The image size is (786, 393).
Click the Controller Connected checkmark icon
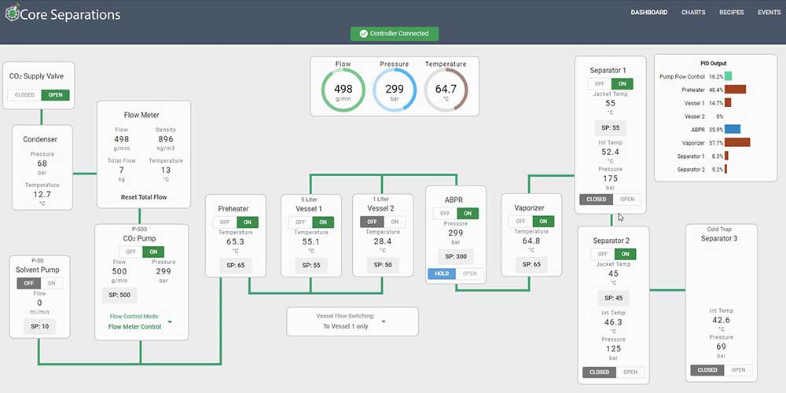click(x=363, y=34)
